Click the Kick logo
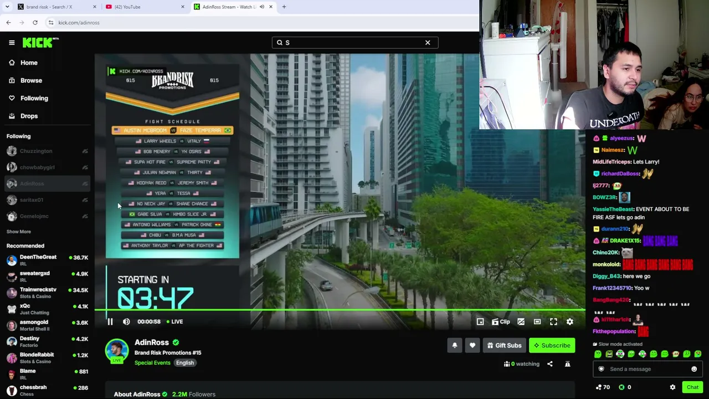709x399 pixels. [x=40, y=42]
